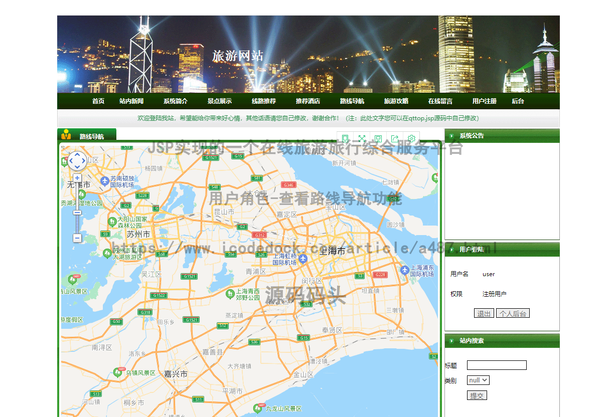This screenshot has width=611, height=417.
Task: Zoom in with the map plus button
Action: click(77, 178)
